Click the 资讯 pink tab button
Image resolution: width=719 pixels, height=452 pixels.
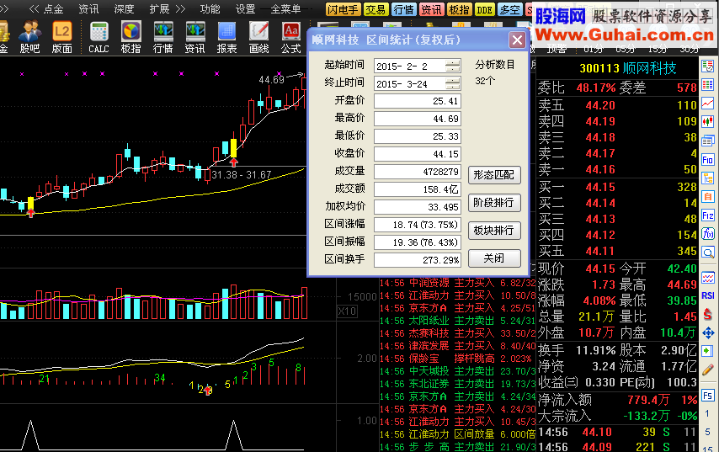point(432,9)
